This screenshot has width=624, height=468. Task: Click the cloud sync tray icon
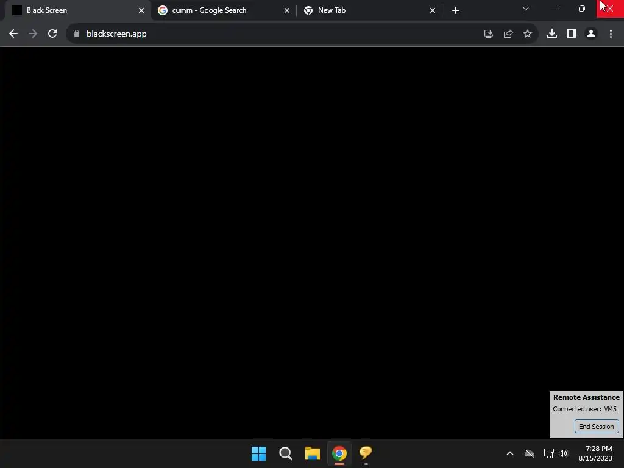[530, 453]
